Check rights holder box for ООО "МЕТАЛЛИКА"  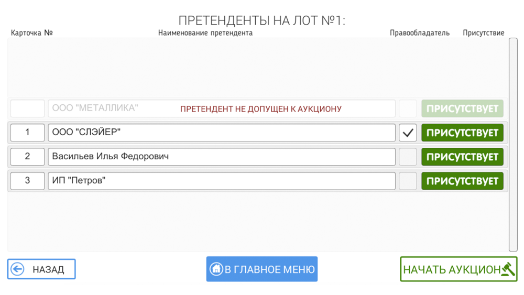[x=408, y=108]
